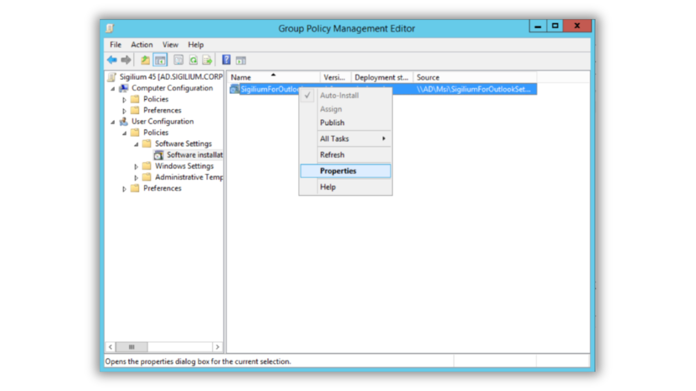Image resolution: width=696 pixels, height=391 pixels.
Task: Expand Administrative Templates folder node
Action: (x=136, y=178)
